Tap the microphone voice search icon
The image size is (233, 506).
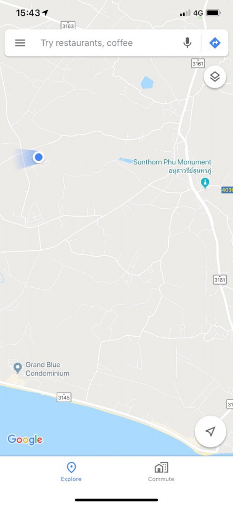click(x=187, y=43)
